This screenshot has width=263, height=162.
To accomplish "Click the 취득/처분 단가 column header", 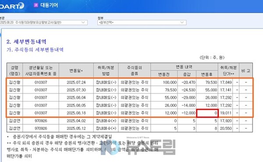I will 228,70.
